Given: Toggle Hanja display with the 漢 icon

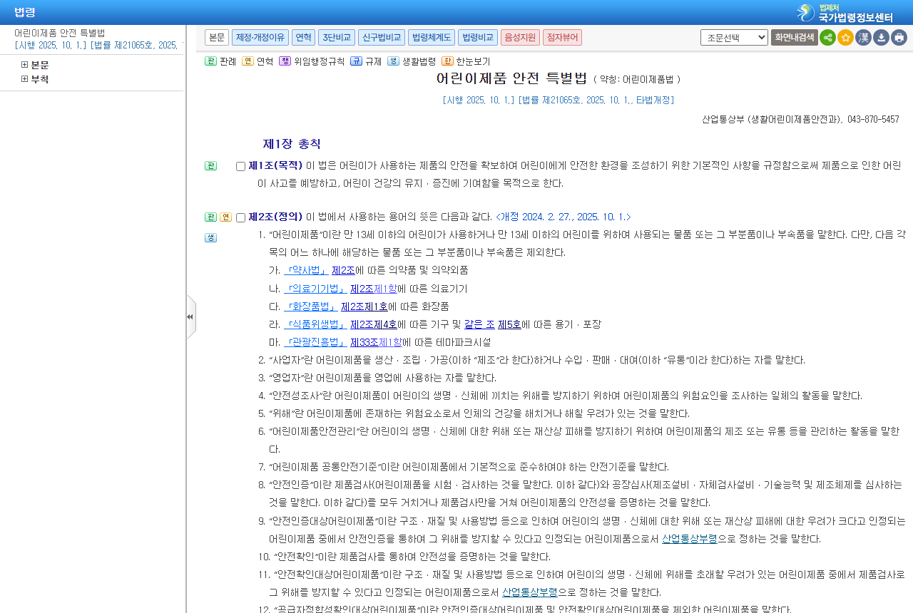Looking at the screenshot, I should 863,38.
